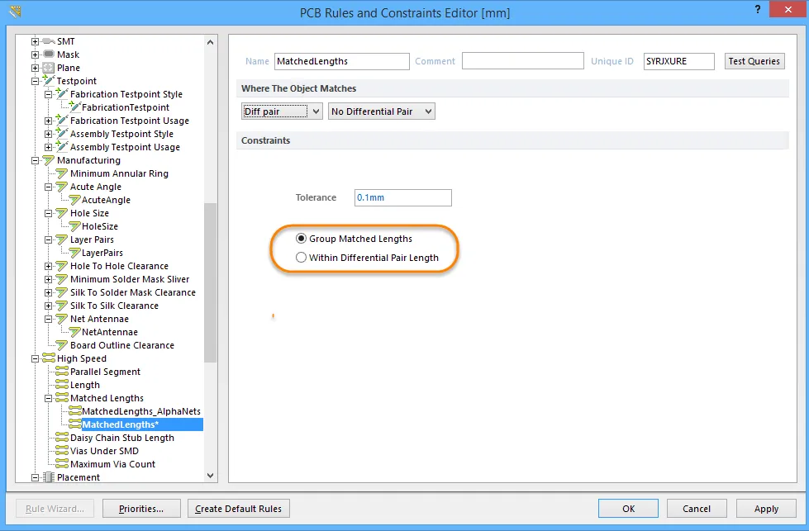Click the Minimum Solder Mask Sliver icon
The height and width of the screenshot is (531, 809).
point(62,279)
